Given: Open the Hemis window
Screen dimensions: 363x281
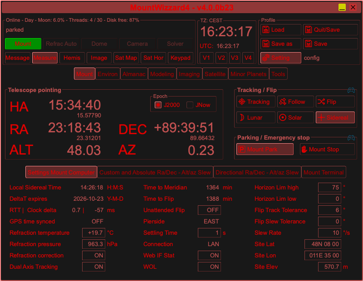Looking at the screenshot, I should pyautogui.click(x=72, y=58).
